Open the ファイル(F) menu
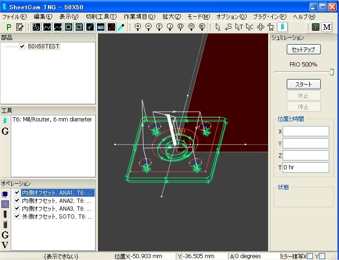 14,17
